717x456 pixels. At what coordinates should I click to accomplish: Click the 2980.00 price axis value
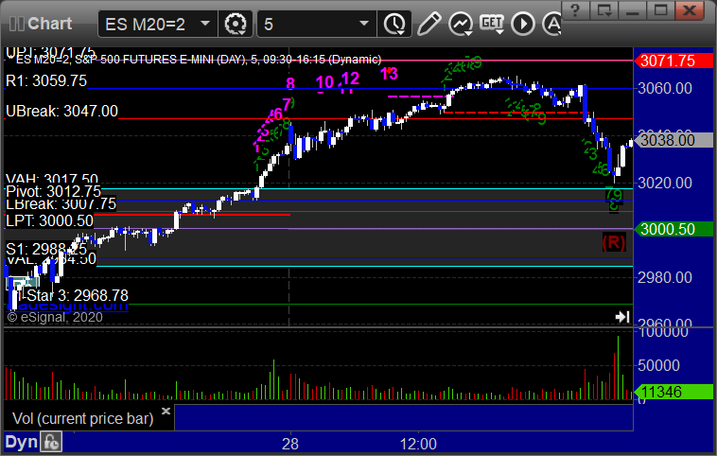(x=665, y=277)
